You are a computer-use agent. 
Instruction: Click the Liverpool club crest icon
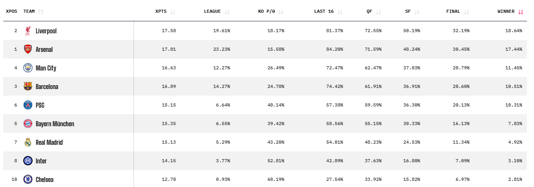28,31
